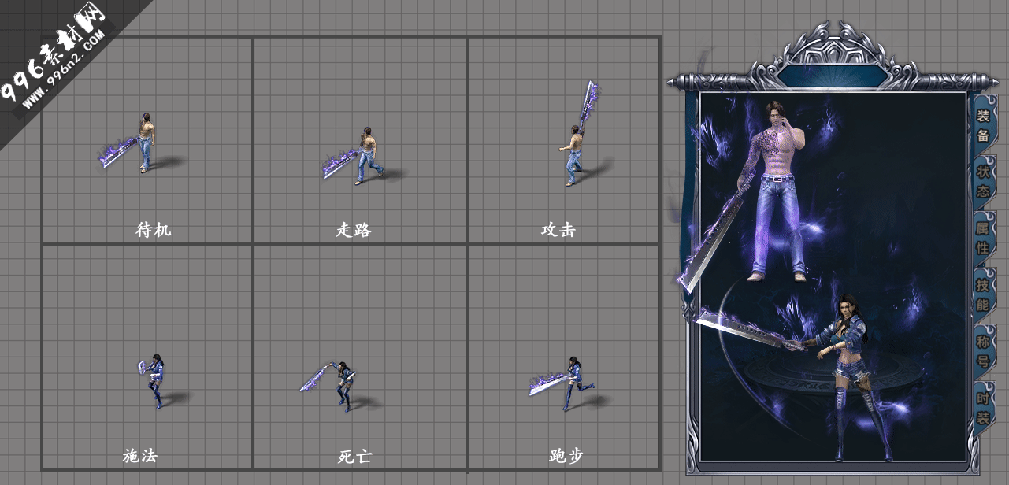Image resolution: width=1009 pixels, height=485 pixels.
Task: Open the 技能 skills tab
Action: click(983, 294)
